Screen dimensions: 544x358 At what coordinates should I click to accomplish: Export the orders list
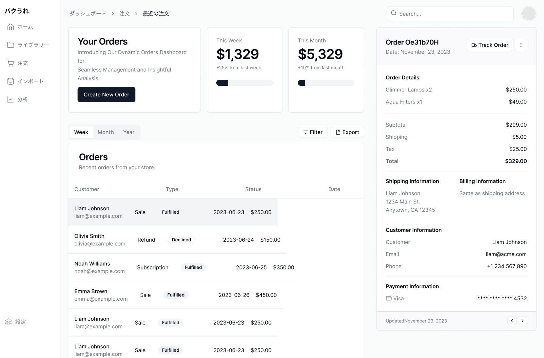pyautogui.click(x=347, y=132)
